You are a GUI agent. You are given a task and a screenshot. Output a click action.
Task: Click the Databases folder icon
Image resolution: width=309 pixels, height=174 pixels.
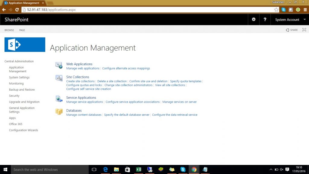[x=59, y=112]
